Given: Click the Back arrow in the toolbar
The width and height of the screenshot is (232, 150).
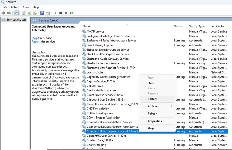Looking at the screenshot, I should (3, 13).
